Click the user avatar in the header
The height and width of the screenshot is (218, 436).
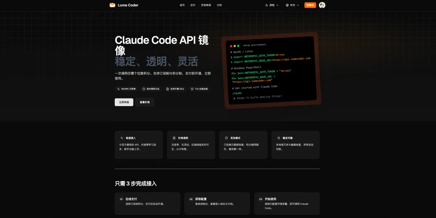pyautogui.click(x=322, y=5)
